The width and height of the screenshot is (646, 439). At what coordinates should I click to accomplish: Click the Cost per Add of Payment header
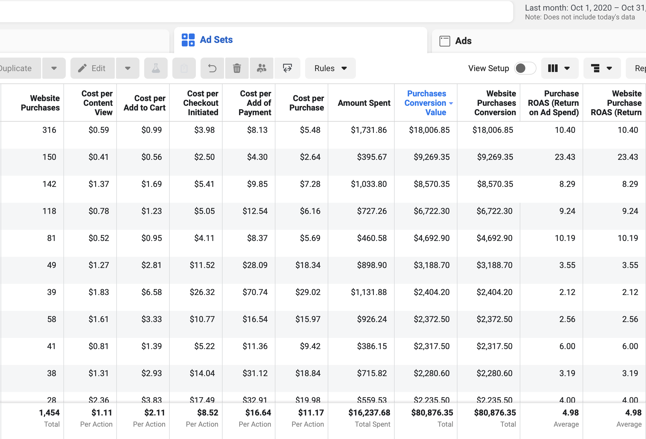coord(249,103)
